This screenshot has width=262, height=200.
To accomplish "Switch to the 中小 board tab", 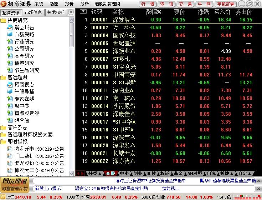I will pos(124,174).
